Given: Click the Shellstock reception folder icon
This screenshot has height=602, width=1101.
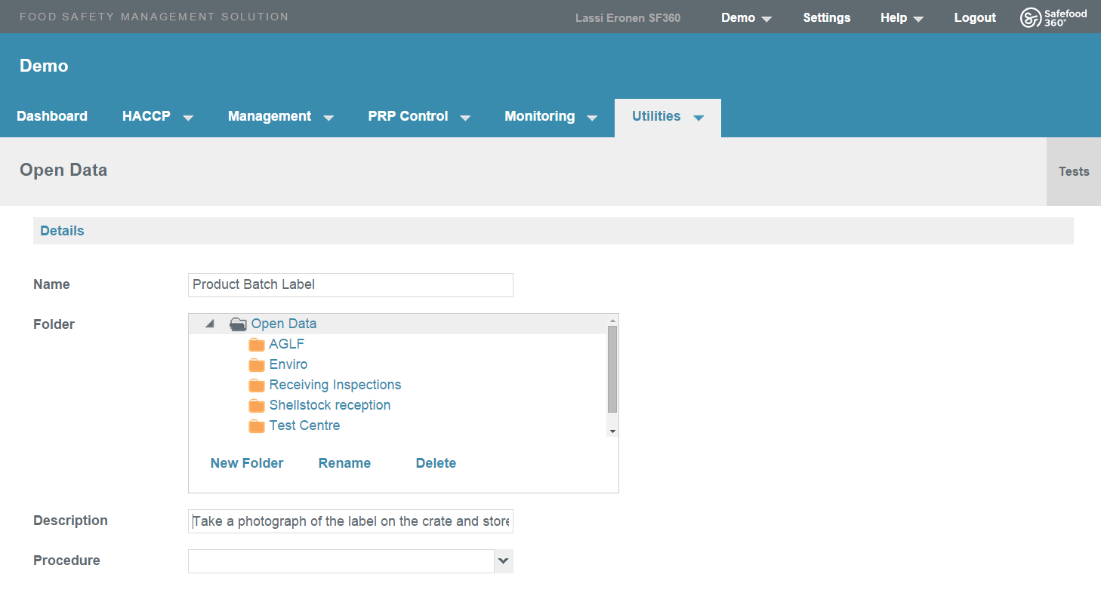Looking at the screenshot, I should click(x=257, y=406).
